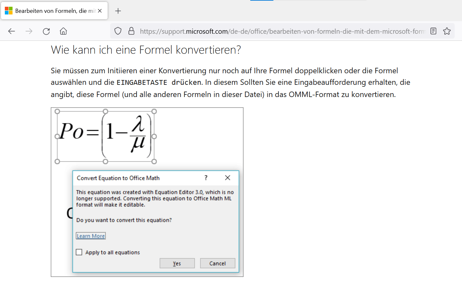
Task: Click the 'Wie kann ich eine Formel konvertieren?' heading
Action: pos(146,50)
